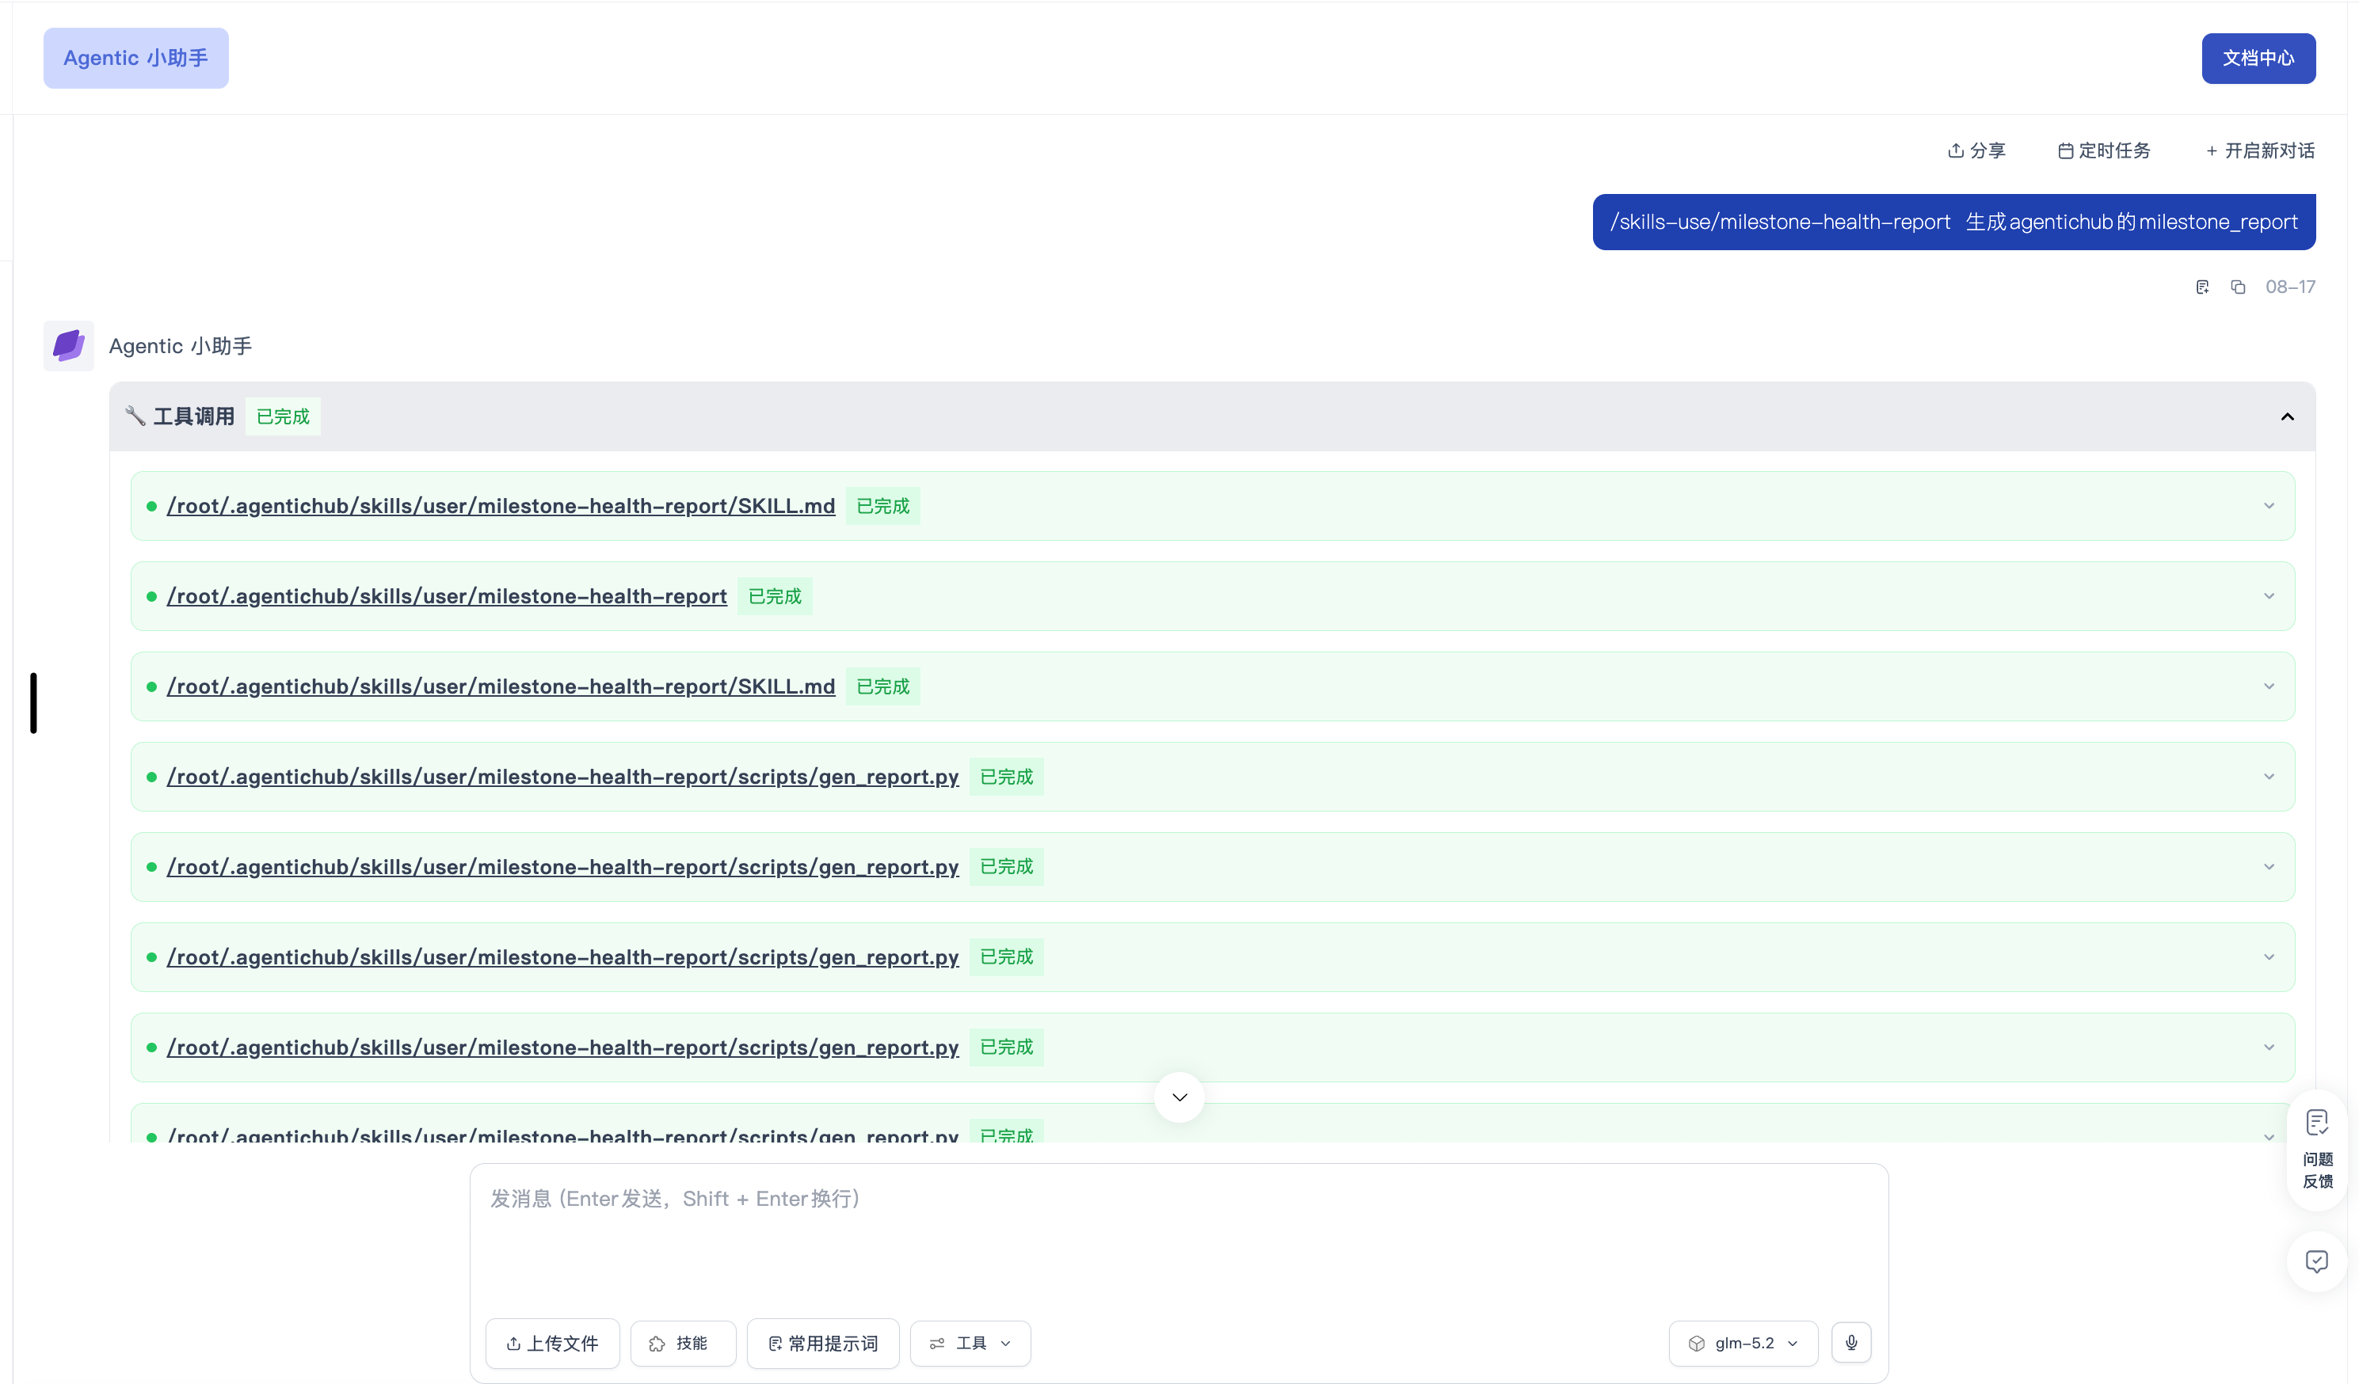Click the Agentic 小助手 header badge
Screen dimensions: 2359x1384
(135, 58)
